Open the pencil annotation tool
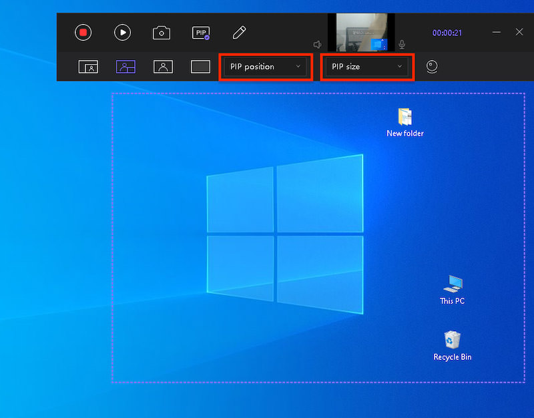Viewport: 534px width, 418px height. (239, 33)
